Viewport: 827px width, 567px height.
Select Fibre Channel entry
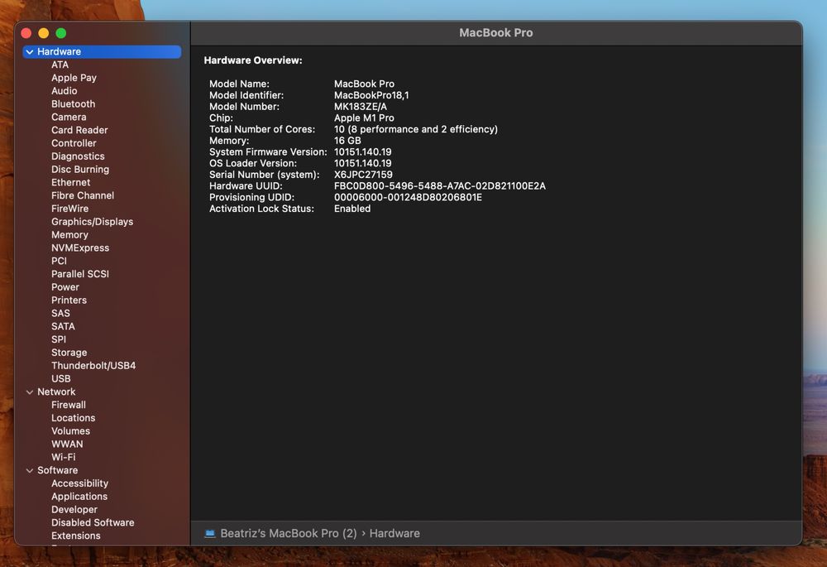coord(83,196)
